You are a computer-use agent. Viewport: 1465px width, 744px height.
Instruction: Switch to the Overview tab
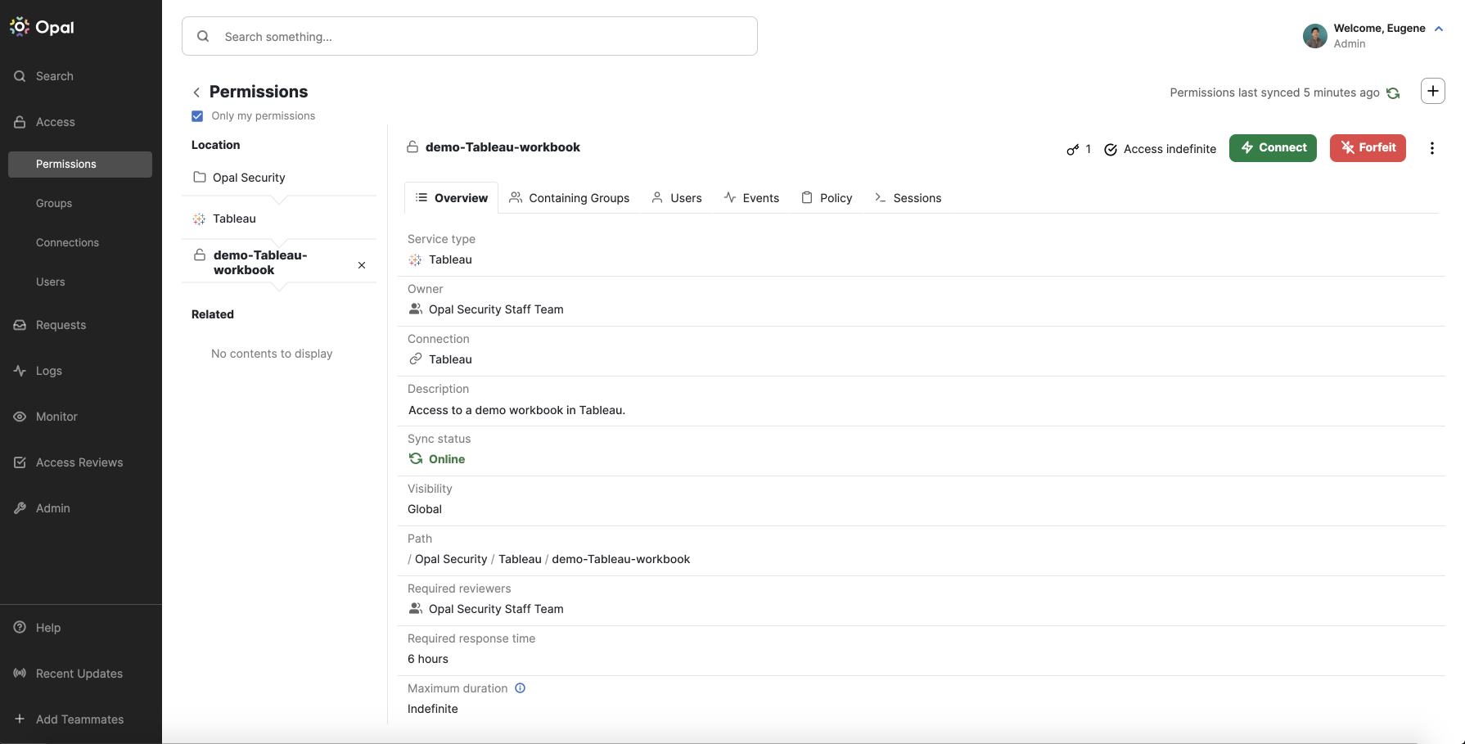click(452, 198)
